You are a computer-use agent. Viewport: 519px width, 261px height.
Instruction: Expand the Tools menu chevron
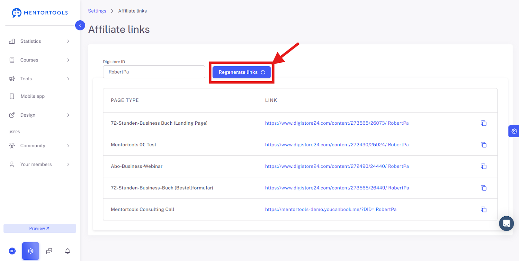(x=68, y=79)
